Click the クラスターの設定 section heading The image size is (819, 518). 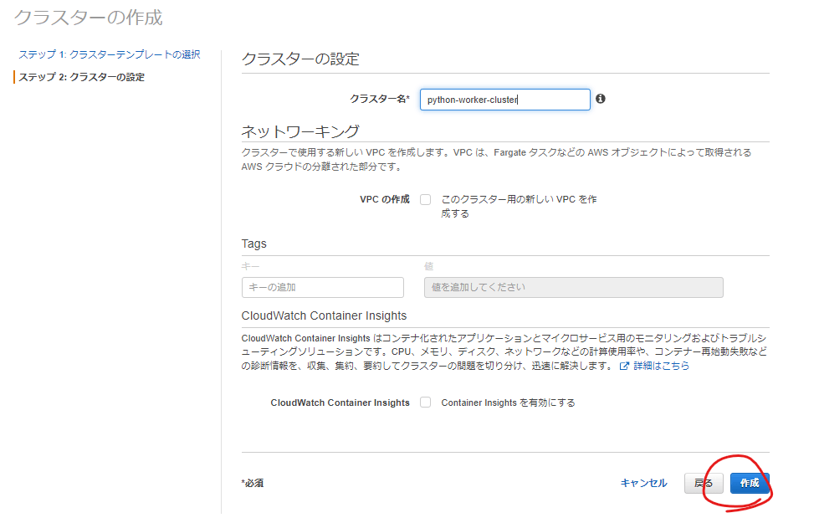pyautogui.click(x=300, y=59)
